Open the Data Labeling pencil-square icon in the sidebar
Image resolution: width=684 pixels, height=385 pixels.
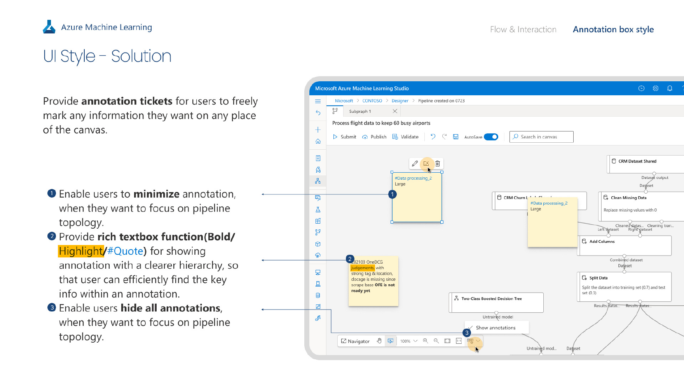(318, 307)
